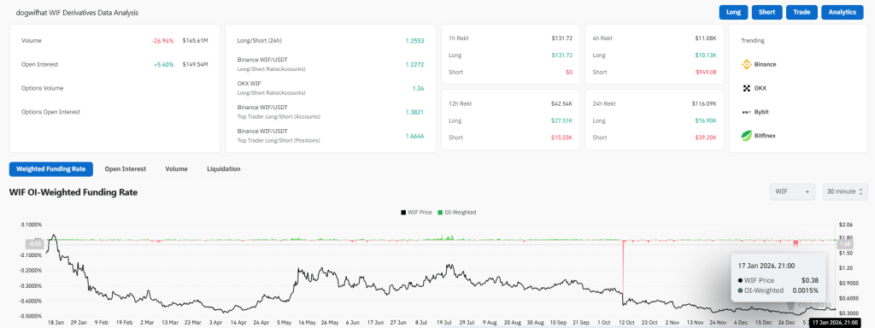This screenshot has width=875, height=328.
Task: Click the Short button
Action: [766, 12]
